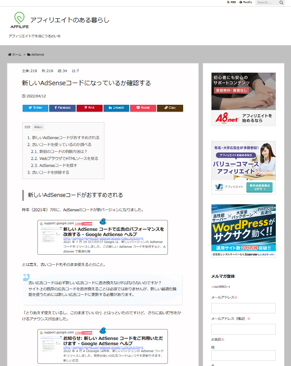Open the Xserver WordPress banner ad
The width and height of the screenshot is (291, 366).
(243, 231)
